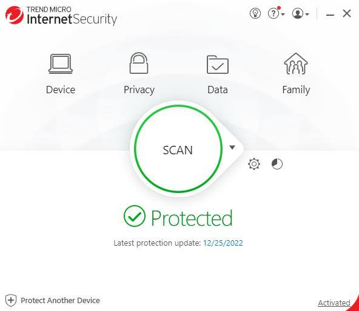
Task: Open the Family house icon
Action: (296, 64)
